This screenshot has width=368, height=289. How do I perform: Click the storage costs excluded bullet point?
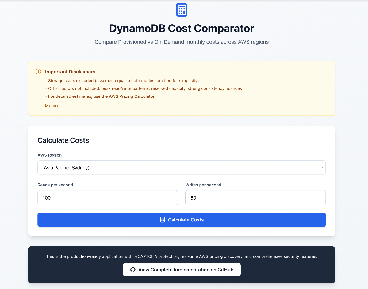click(x=122, y=80)
